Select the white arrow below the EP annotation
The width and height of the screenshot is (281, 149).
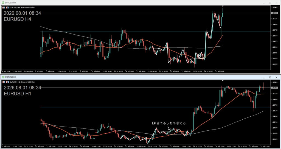[169, 128]
